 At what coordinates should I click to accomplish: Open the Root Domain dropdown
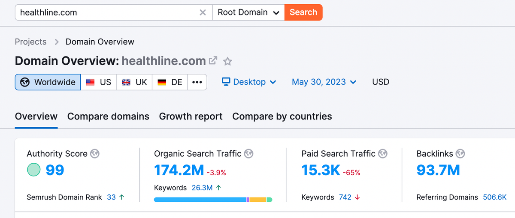[248, 12]
